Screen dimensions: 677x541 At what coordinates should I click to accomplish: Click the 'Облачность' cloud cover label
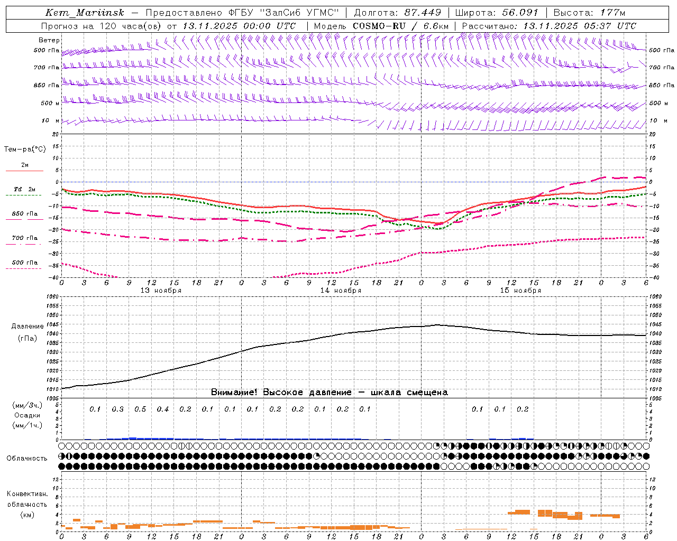pyautogui.click(x=27, y=459)
